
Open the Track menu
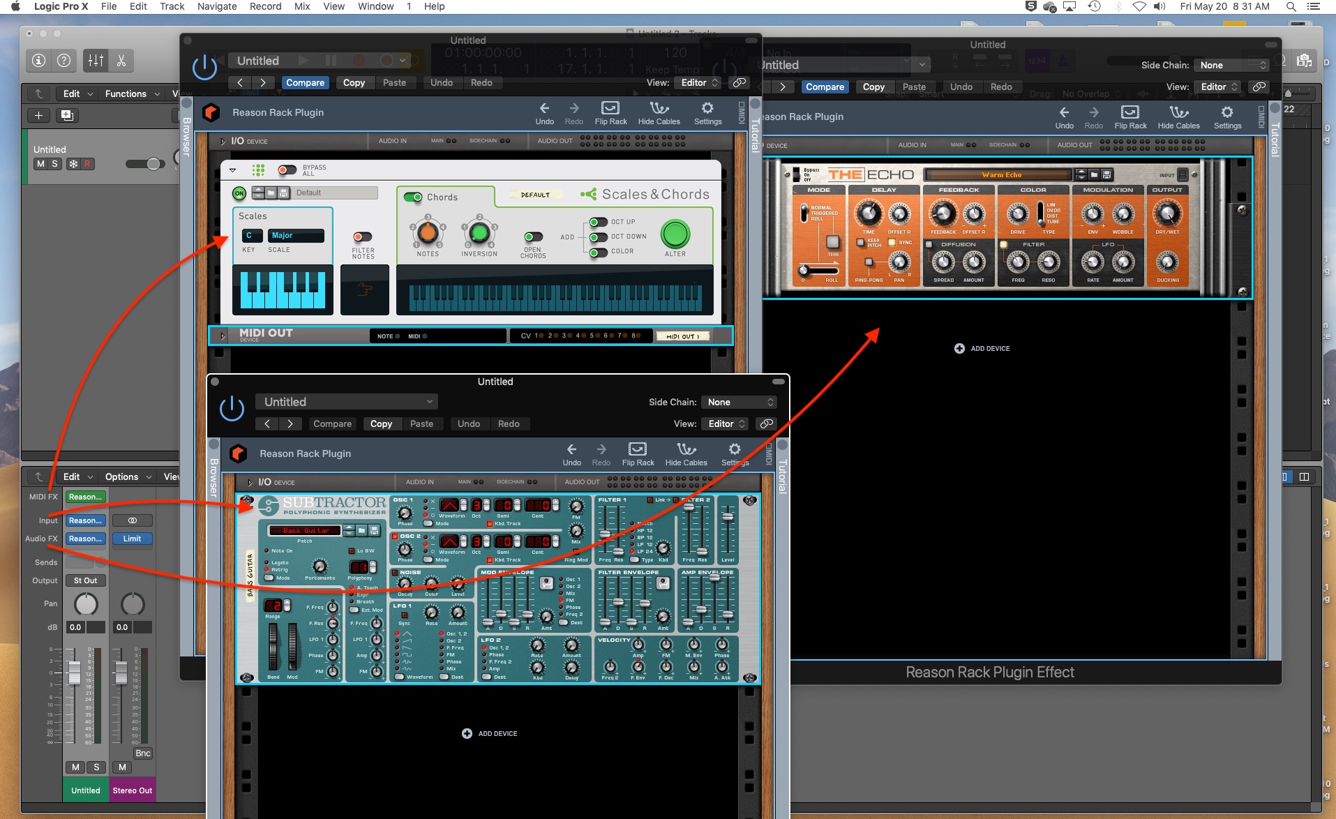[x=172, y=6]
